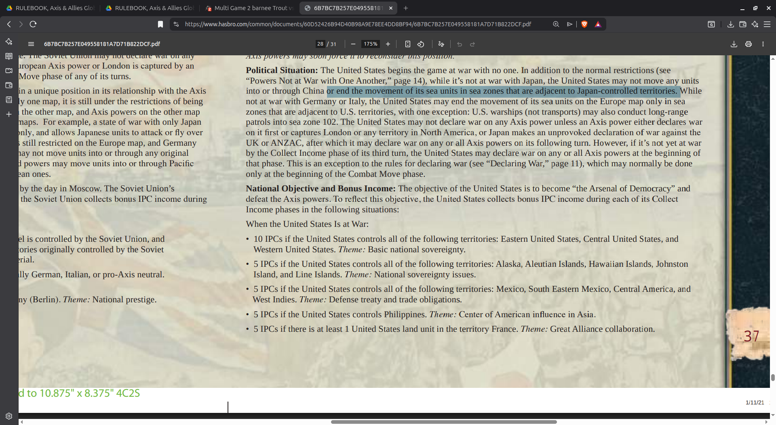Print the PDF document

(x=749, y=44)
